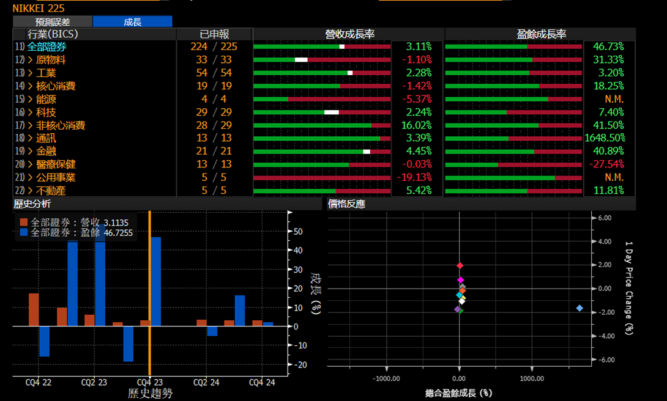The width and height of the screenshot is (667, 401).
Task: Expand the 工業 sector row
Action: [30, 73]
